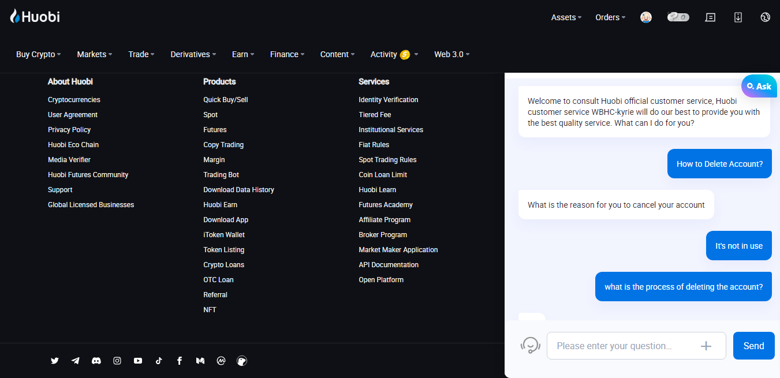Open the Media Verifier link
This screenshot has height=378, width=780.
(x=69, y=160)
